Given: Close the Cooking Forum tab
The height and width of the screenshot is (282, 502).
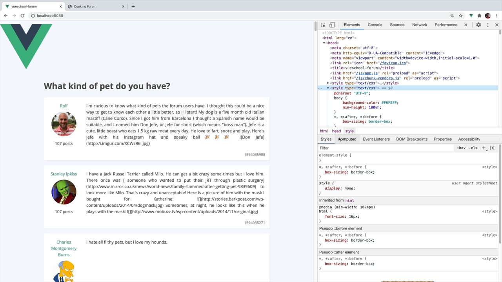Looking at the screenshot, I should (x=123, y=6).
